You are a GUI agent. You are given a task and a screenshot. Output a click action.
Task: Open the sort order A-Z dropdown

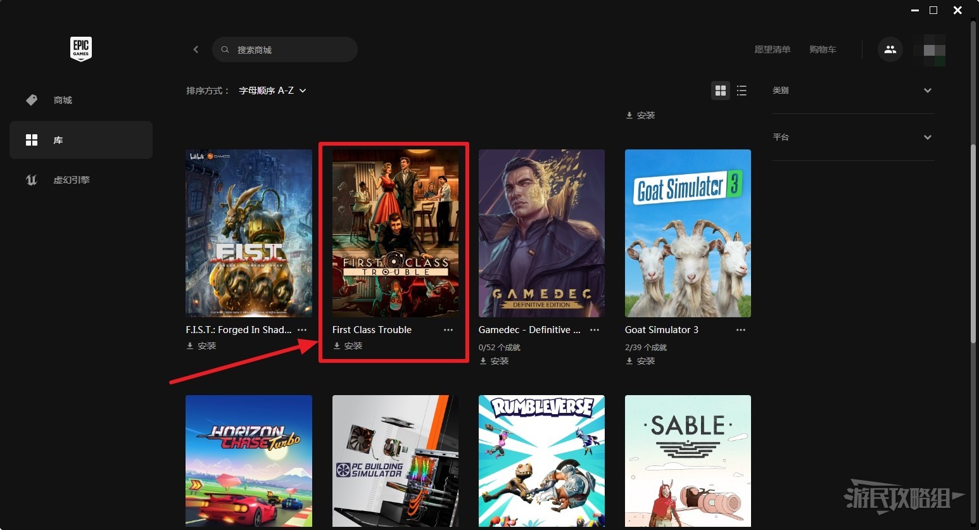pos(272,91)
